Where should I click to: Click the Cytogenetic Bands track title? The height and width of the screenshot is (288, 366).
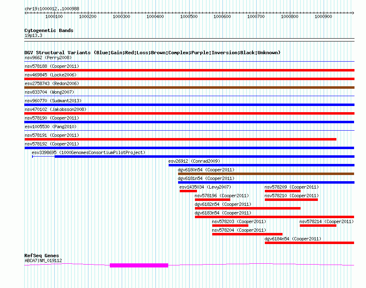[49, 30]
